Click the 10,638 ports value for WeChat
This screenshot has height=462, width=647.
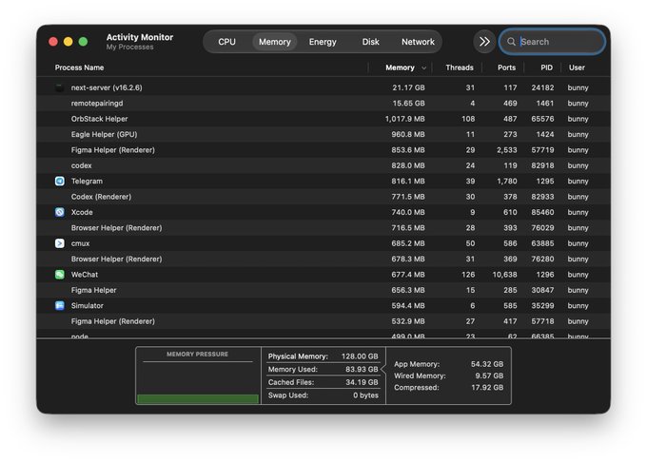[x=504, y=275]
